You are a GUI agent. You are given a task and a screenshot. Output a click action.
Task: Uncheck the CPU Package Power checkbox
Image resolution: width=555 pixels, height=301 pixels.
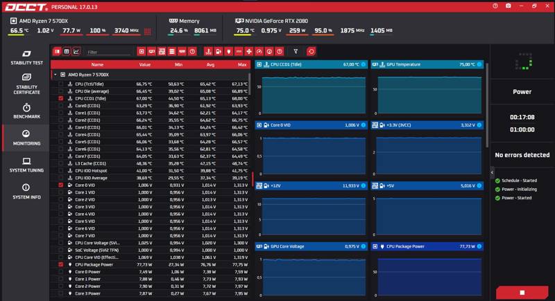61,264
